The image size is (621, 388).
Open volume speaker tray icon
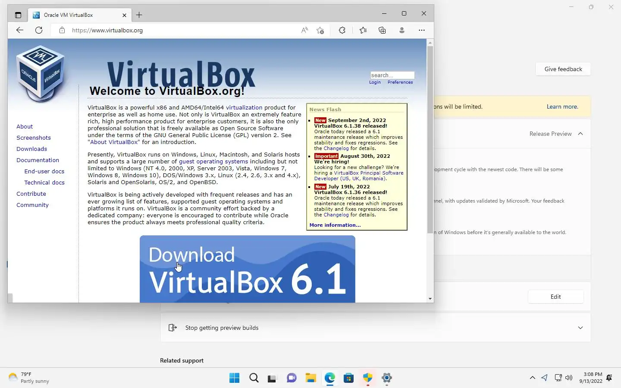[x=569, y=378]
